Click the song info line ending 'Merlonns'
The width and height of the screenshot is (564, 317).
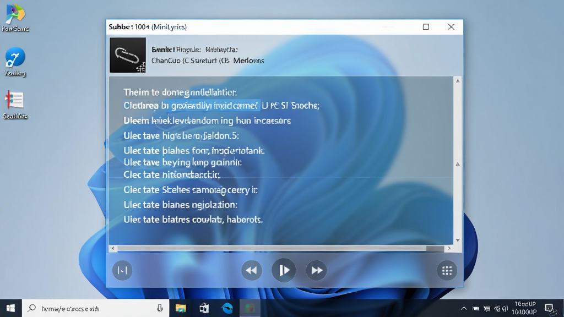pos(208,61)
